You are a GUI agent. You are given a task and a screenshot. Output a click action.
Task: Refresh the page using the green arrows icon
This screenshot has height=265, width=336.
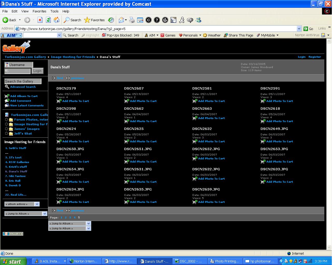(x=48, y=20)
